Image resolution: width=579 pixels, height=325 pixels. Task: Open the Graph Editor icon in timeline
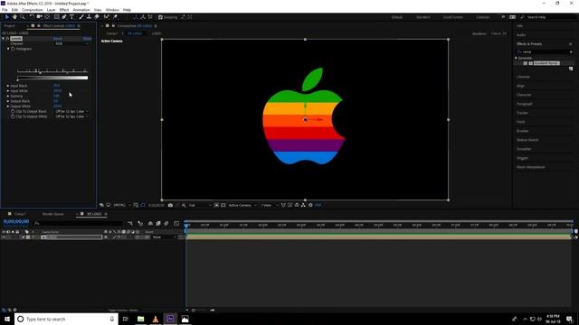point(176,223)
